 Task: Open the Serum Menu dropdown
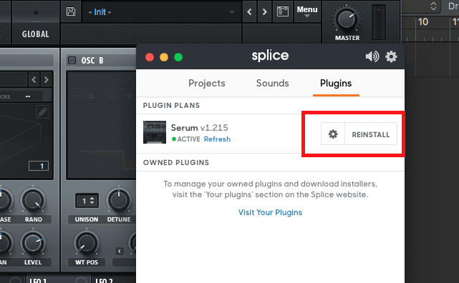[307, 11]
